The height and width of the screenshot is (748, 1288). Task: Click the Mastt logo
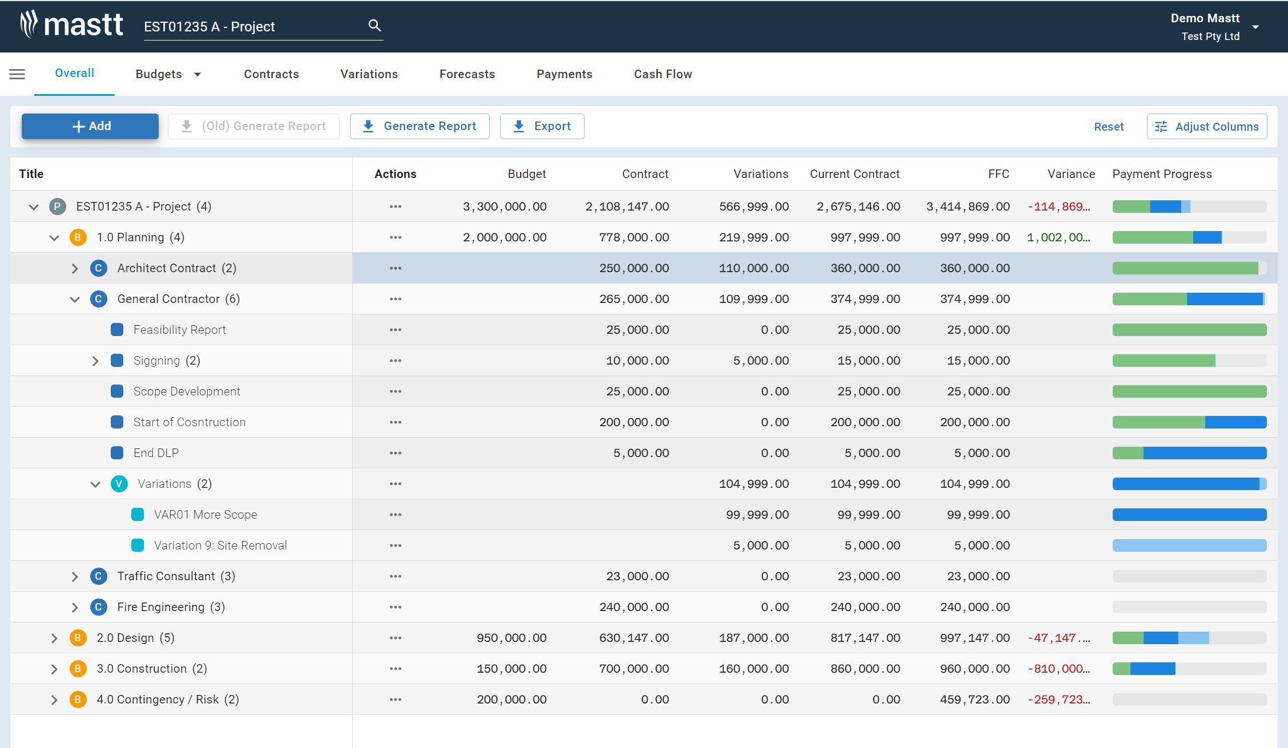71,25
